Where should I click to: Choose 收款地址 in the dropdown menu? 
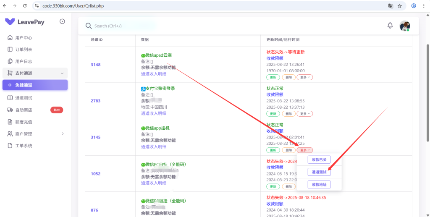[319, 184]
